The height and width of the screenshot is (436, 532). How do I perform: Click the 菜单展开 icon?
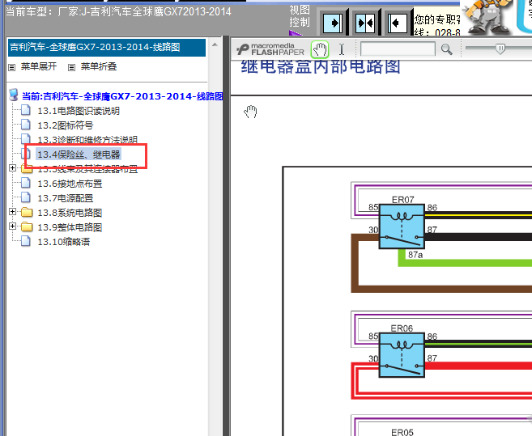12,67
